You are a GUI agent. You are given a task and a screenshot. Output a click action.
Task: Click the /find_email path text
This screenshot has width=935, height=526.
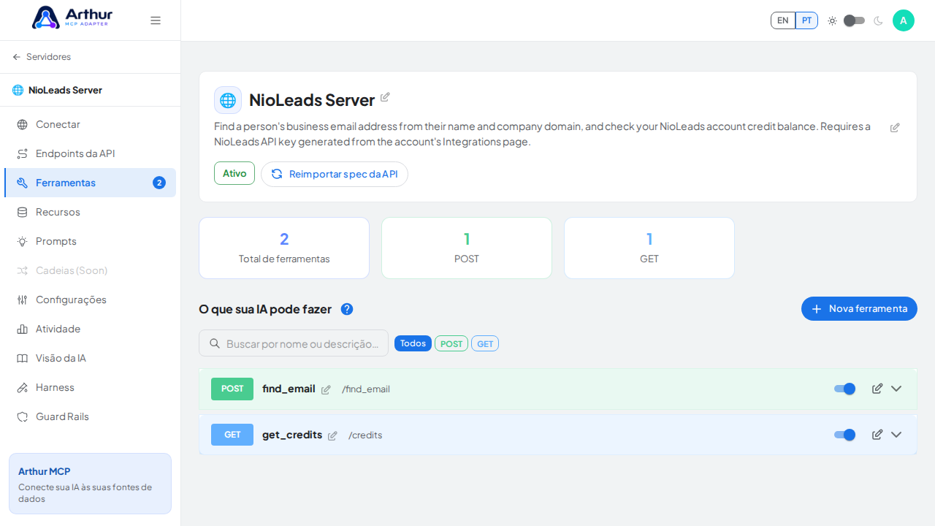pos(366,389)
